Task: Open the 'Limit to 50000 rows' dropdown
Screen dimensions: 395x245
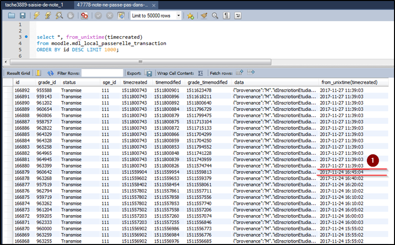Action: pyautogui.click(x=157, y=16)
